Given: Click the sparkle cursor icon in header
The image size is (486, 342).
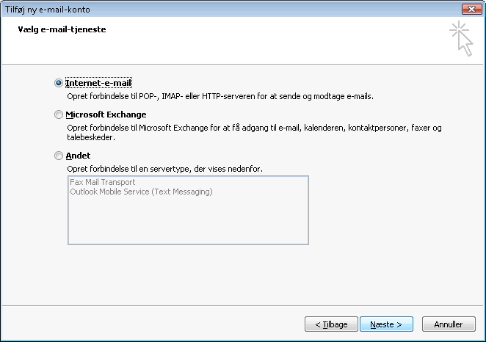Looking at the screenshot, I should [461, 38].
